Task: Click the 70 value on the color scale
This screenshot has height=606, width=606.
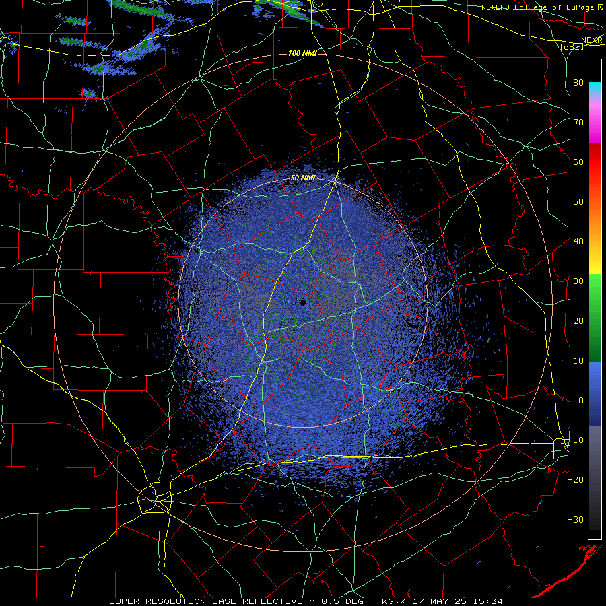Action: 578,122
